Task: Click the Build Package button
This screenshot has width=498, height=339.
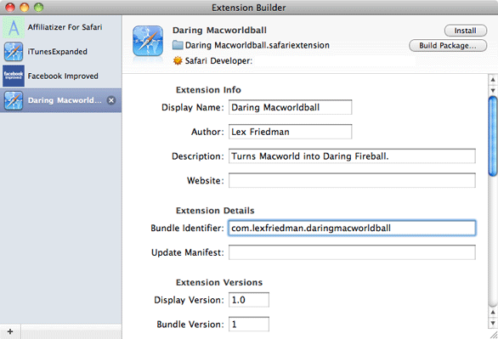Action: 448,45
